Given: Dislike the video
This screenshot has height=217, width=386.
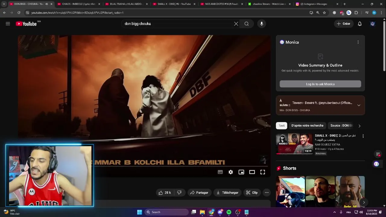Looking at the screenshot, I should click(x=179, y=193).
